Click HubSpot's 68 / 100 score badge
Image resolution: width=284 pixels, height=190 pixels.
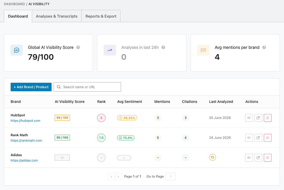[x=62, y=118]
